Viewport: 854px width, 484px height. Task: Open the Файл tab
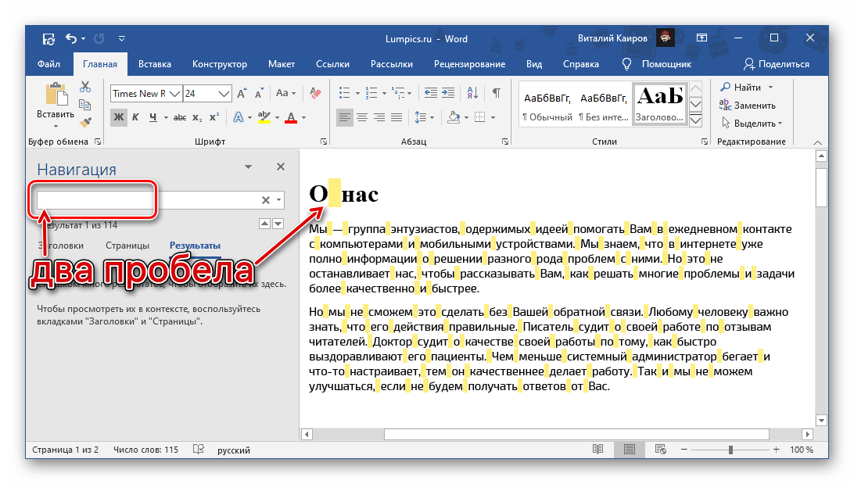(49, 64)
